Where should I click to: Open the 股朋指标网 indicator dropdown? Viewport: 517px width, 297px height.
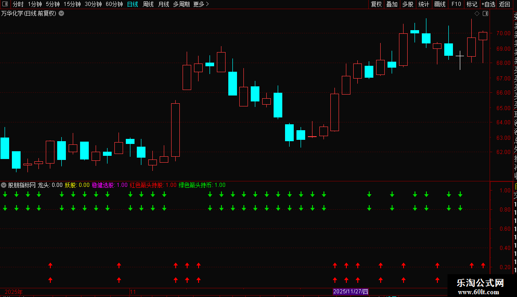[4, 185]
